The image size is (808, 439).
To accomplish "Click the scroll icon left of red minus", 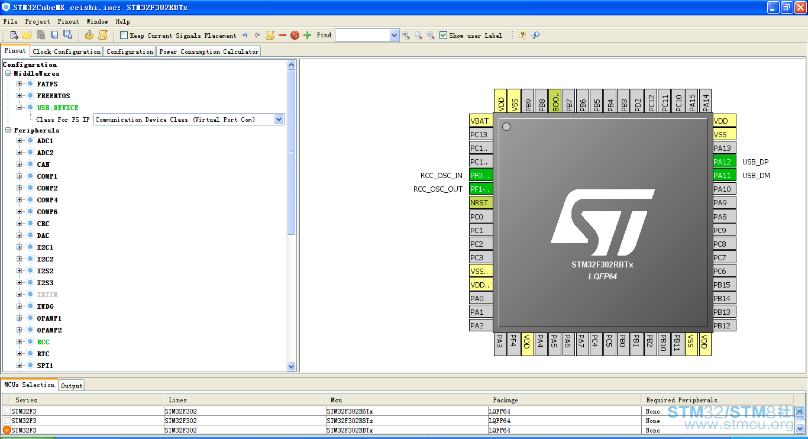I will pos(270,35).
